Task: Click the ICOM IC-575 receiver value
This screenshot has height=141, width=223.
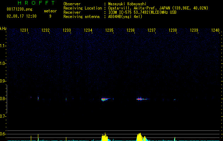Action: point(142,12)
